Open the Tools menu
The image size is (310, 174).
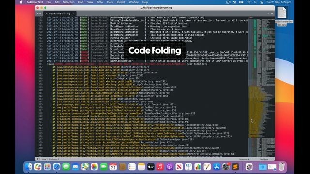click(109, 2)
